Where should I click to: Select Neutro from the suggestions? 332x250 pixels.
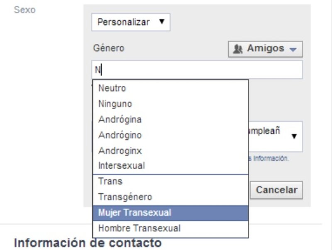[x=112, y=88]
